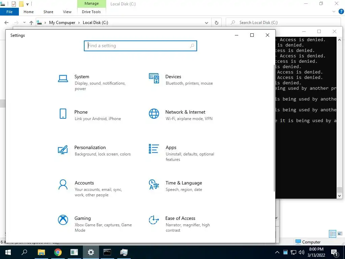Open the Gaming Xbox icon

tap(63, 220)
